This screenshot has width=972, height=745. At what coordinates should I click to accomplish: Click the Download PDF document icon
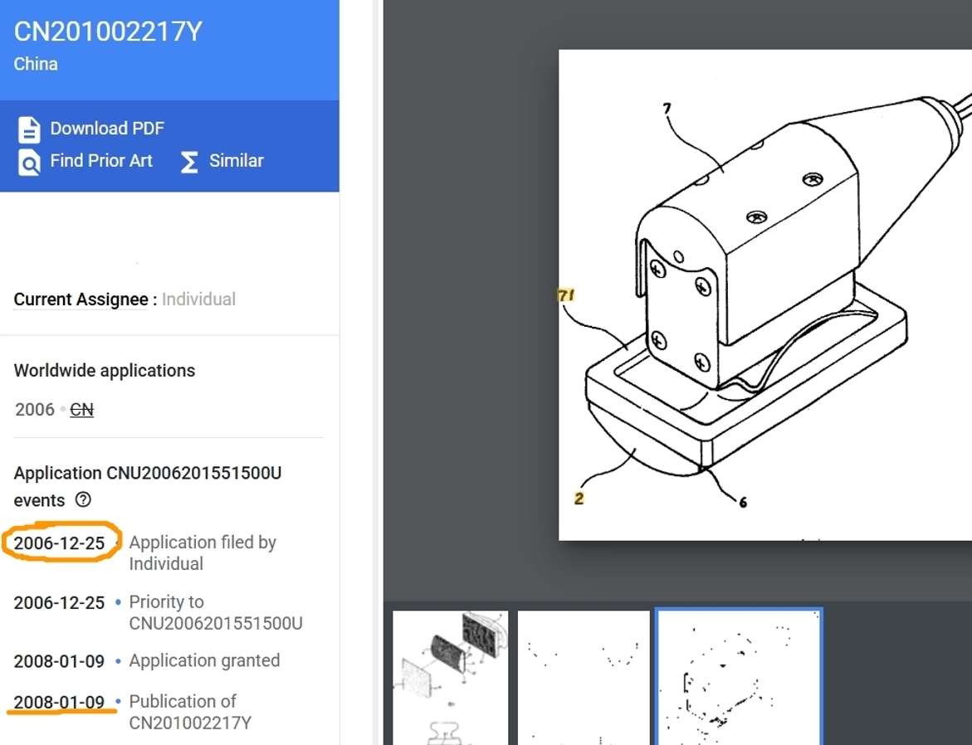point(29,129)
